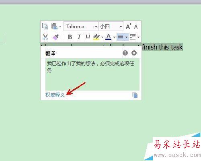Click the translated Chinese text area

tap(92, 74)
